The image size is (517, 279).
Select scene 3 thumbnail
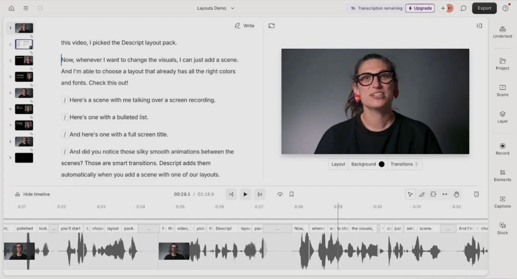(x=24, y=60)
